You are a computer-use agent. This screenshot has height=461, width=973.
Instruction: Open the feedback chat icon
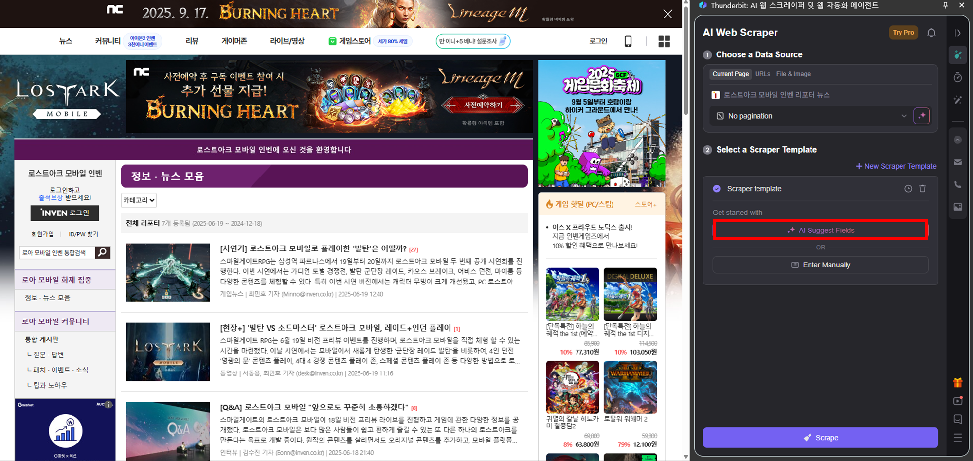[957, 419]
